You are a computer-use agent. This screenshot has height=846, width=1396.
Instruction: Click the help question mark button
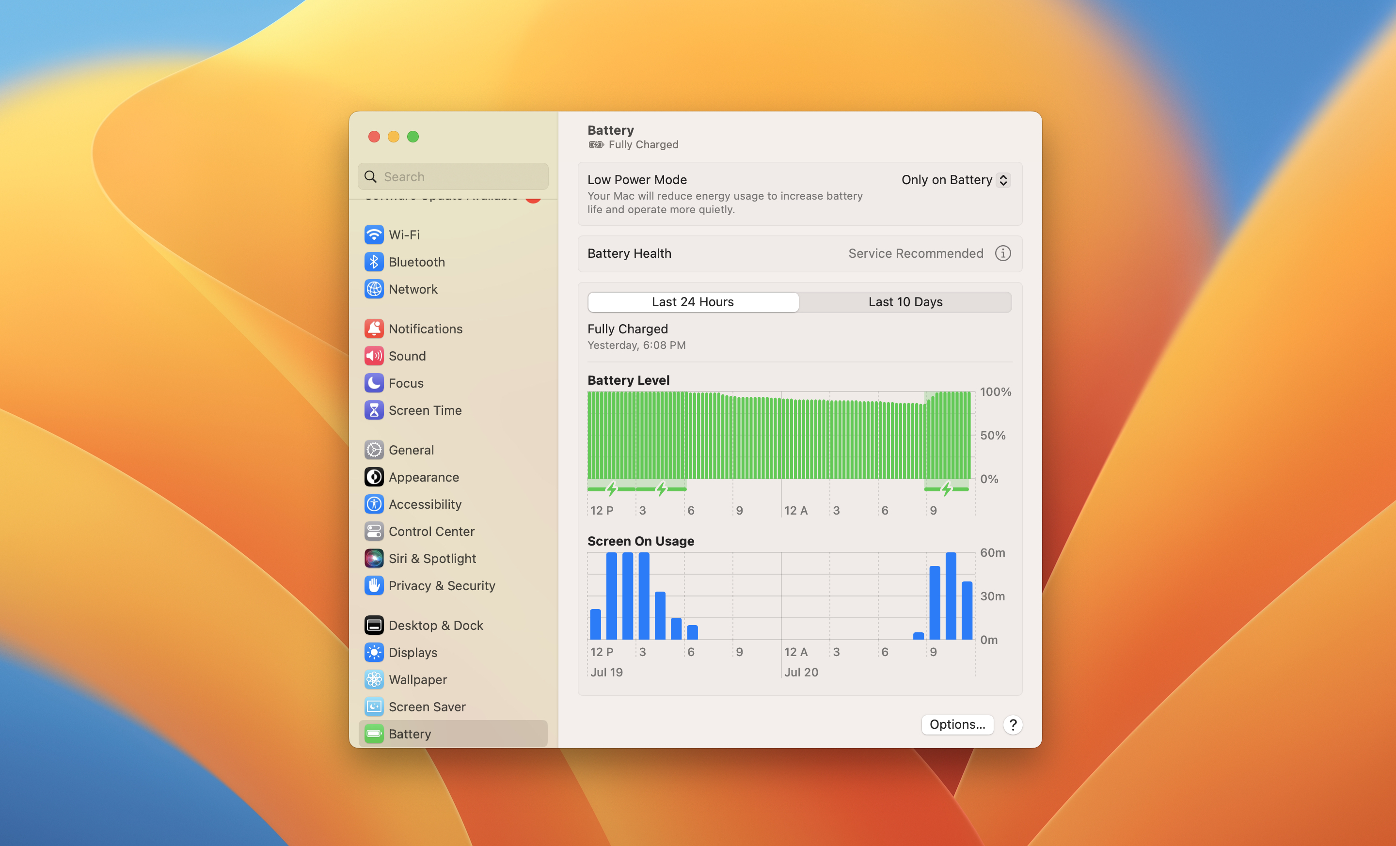1013,724
